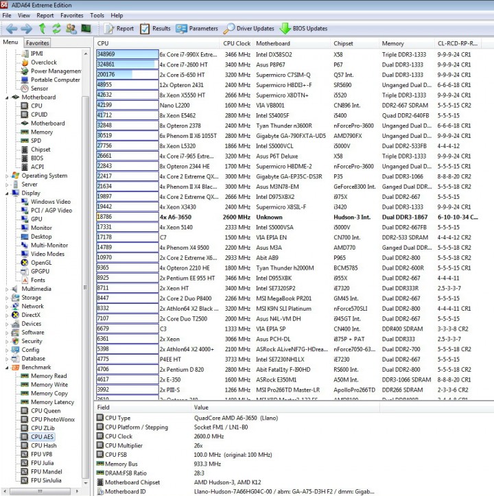
Task: Open the Results toolbar button
Action: click(155, 28)
